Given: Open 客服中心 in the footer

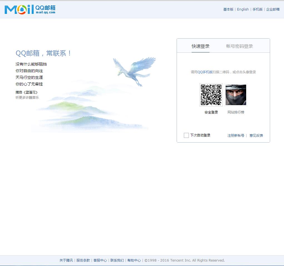Looking at the screenshot, I should (x=100, y=260).
